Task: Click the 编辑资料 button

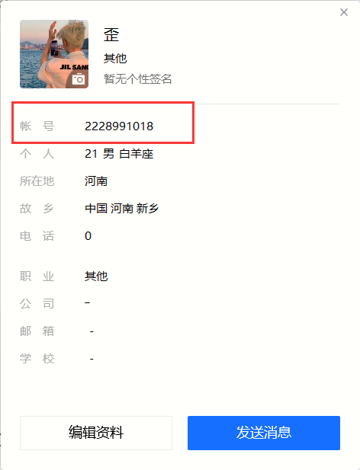Action: pyautogui.click(x=96, y=433)
